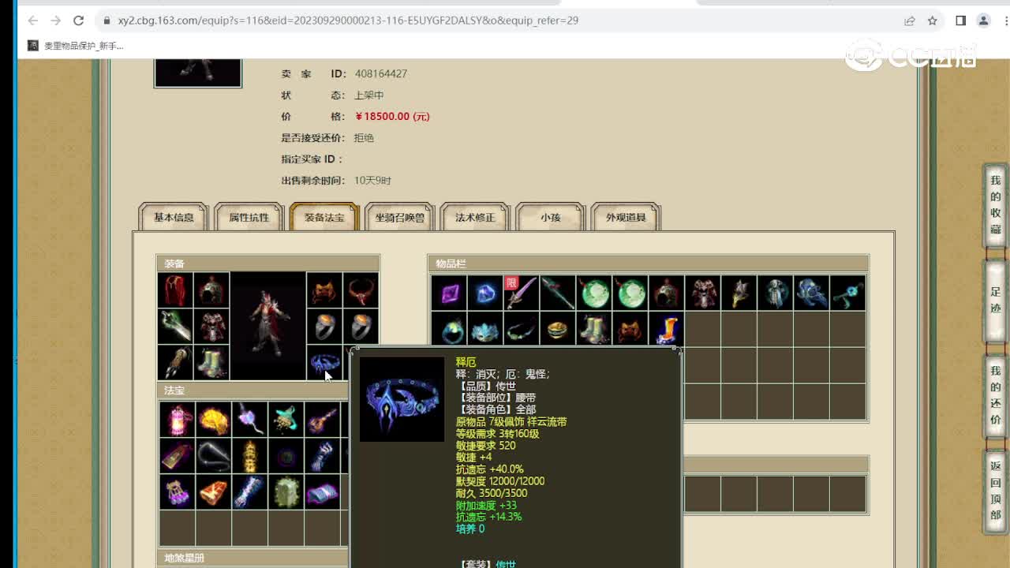The height and width of the screenshot is (568, 1010).
Task: Click the green jade seal treasure
Action: pyautogui.click(x=286, y=491)
